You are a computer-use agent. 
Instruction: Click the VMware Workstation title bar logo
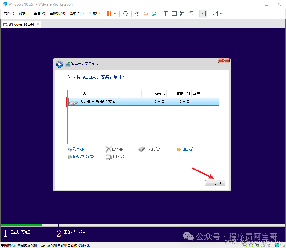[x=4, y=4]
